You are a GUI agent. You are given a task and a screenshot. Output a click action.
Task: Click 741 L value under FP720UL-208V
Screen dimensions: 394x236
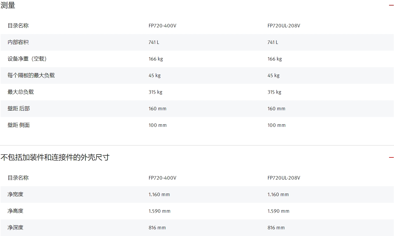[x=273, y=42]
